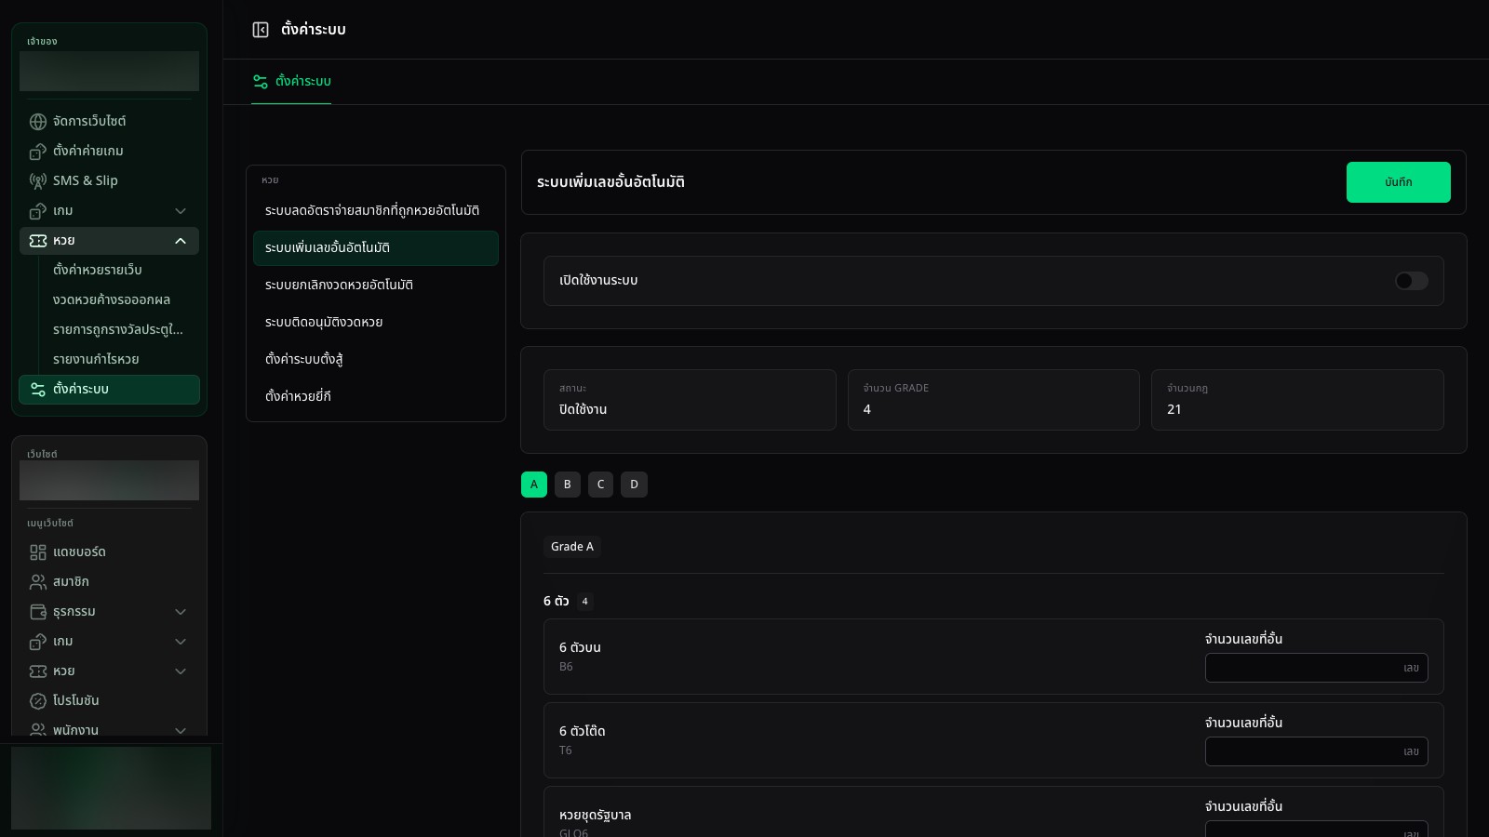Screen dimensions: 1489x837
Task: Open รายงานกำไรหวย in sidebar
Action: click(x=96, y=359)
